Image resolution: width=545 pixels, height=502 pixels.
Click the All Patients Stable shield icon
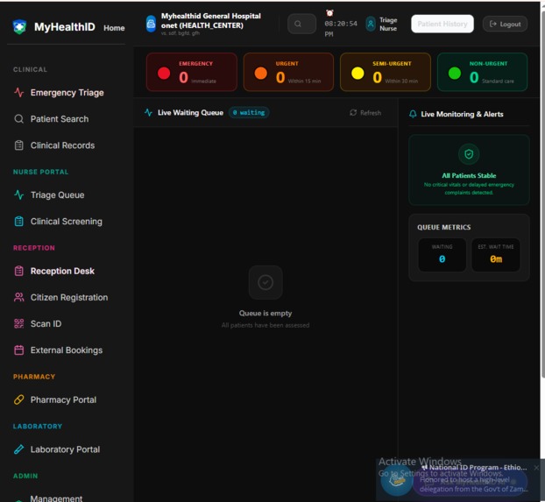469,154
